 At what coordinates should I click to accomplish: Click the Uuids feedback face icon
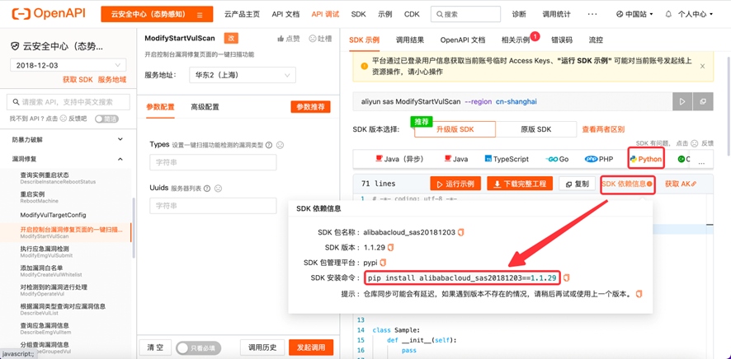[x=218, y=189]
